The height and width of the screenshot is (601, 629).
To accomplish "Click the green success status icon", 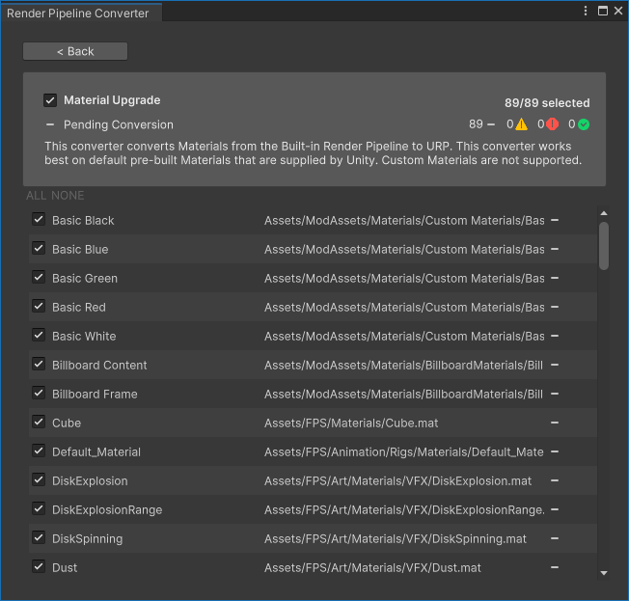I will (x=584, y=124).
